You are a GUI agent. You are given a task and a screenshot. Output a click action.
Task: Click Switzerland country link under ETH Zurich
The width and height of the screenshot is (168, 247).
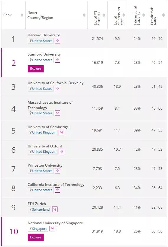(x=41, y=209)
